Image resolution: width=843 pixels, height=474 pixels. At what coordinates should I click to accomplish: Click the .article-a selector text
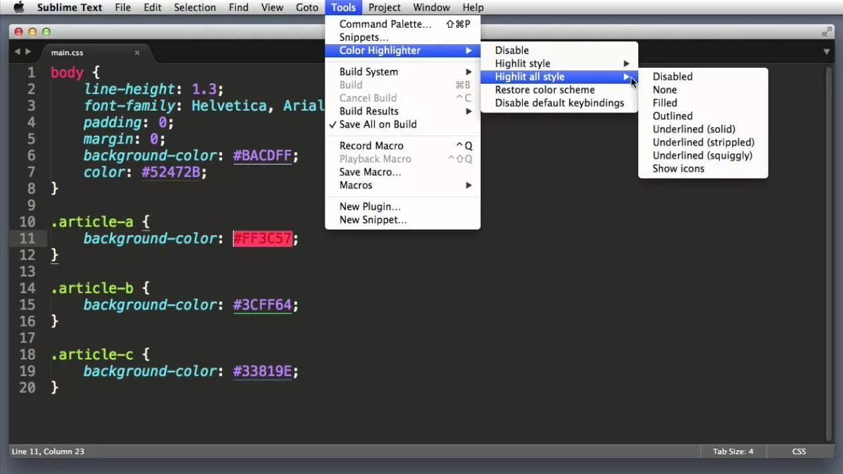[x=92, y=222]
